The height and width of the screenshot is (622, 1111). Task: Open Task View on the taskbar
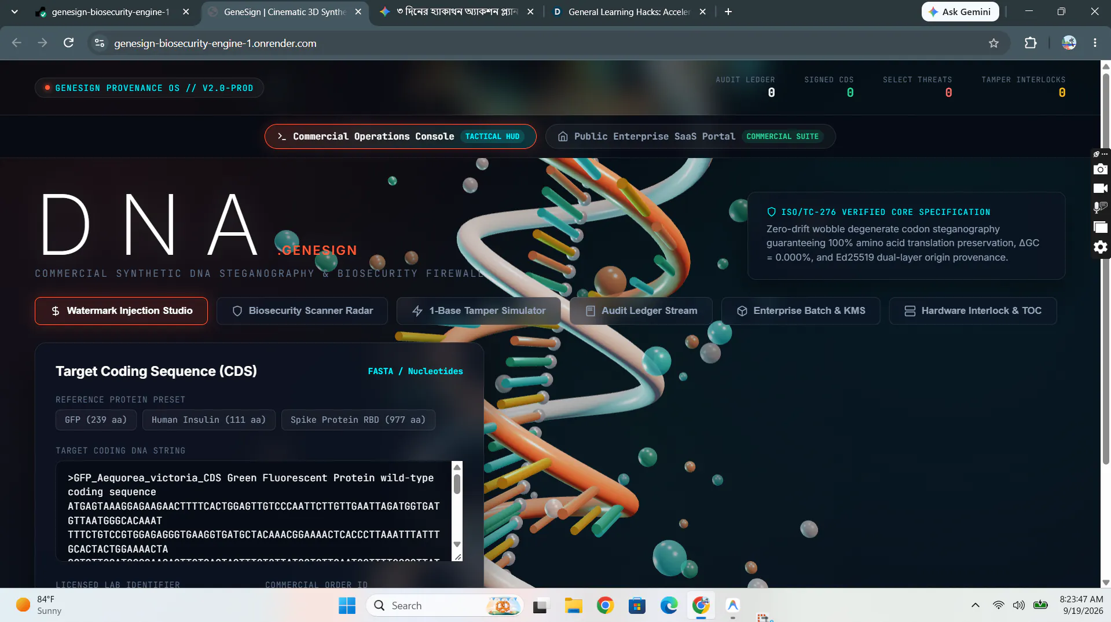click(540, 606)
